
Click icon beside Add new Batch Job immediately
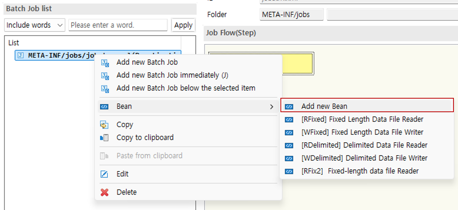point(105,76)
